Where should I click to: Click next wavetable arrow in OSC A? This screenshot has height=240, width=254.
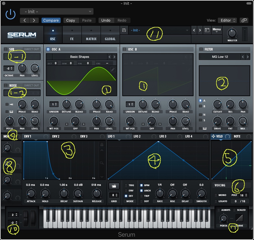tap(114, 57)
